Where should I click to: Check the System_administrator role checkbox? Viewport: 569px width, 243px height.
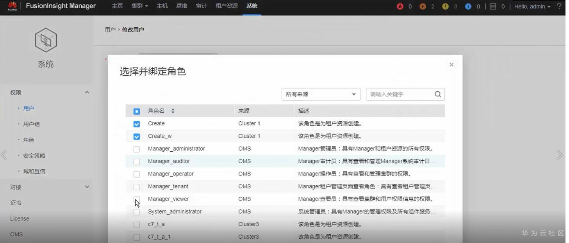[137, 212]
